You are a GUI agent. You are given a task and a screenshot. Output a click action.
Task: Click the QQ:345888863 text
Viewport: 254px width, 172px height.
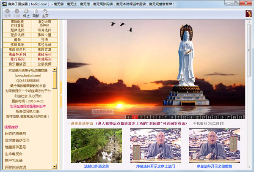(x=28, y=80)
